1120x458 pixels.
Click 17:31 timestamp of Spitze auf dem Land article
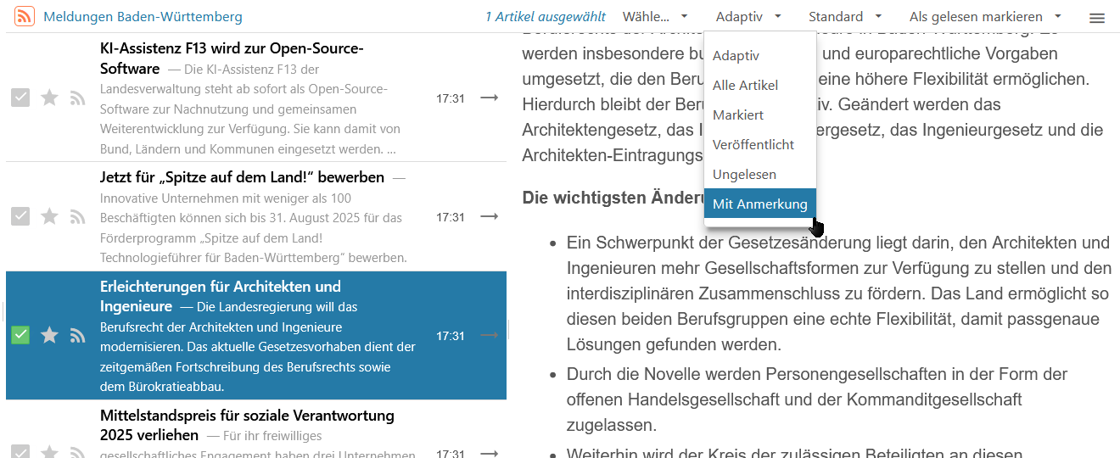point(451,217)
